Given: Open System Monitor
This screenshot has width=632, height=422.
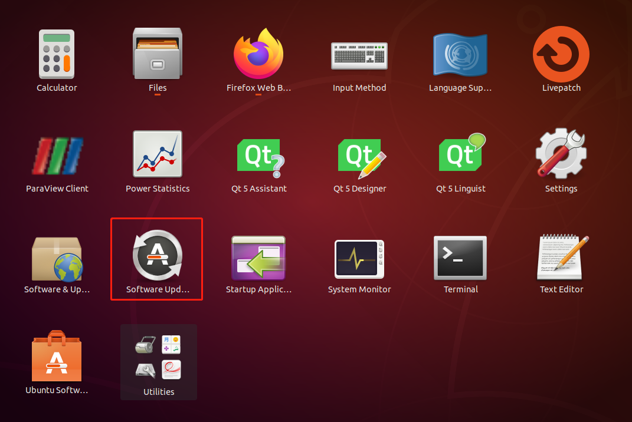Looking at the screenshot, I should 359,259.
